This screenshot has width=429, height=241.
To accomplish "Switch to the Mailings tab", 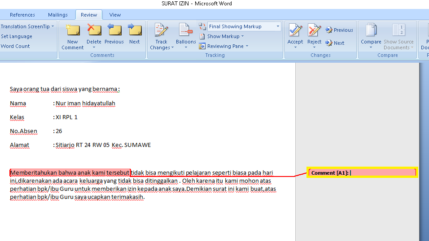I will pos(57,15).
